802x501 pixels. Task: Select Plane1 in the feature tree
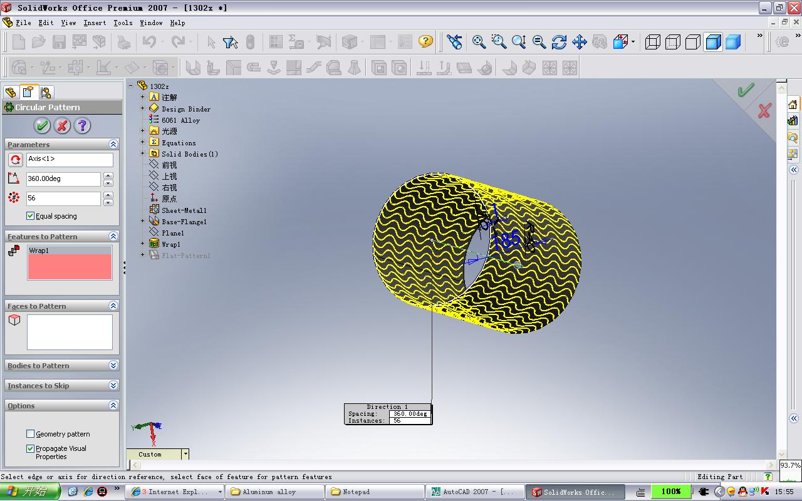173,233
